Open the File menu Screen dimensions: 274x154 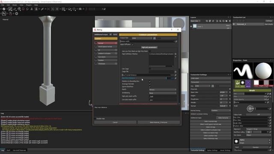[x=3, y=5]
